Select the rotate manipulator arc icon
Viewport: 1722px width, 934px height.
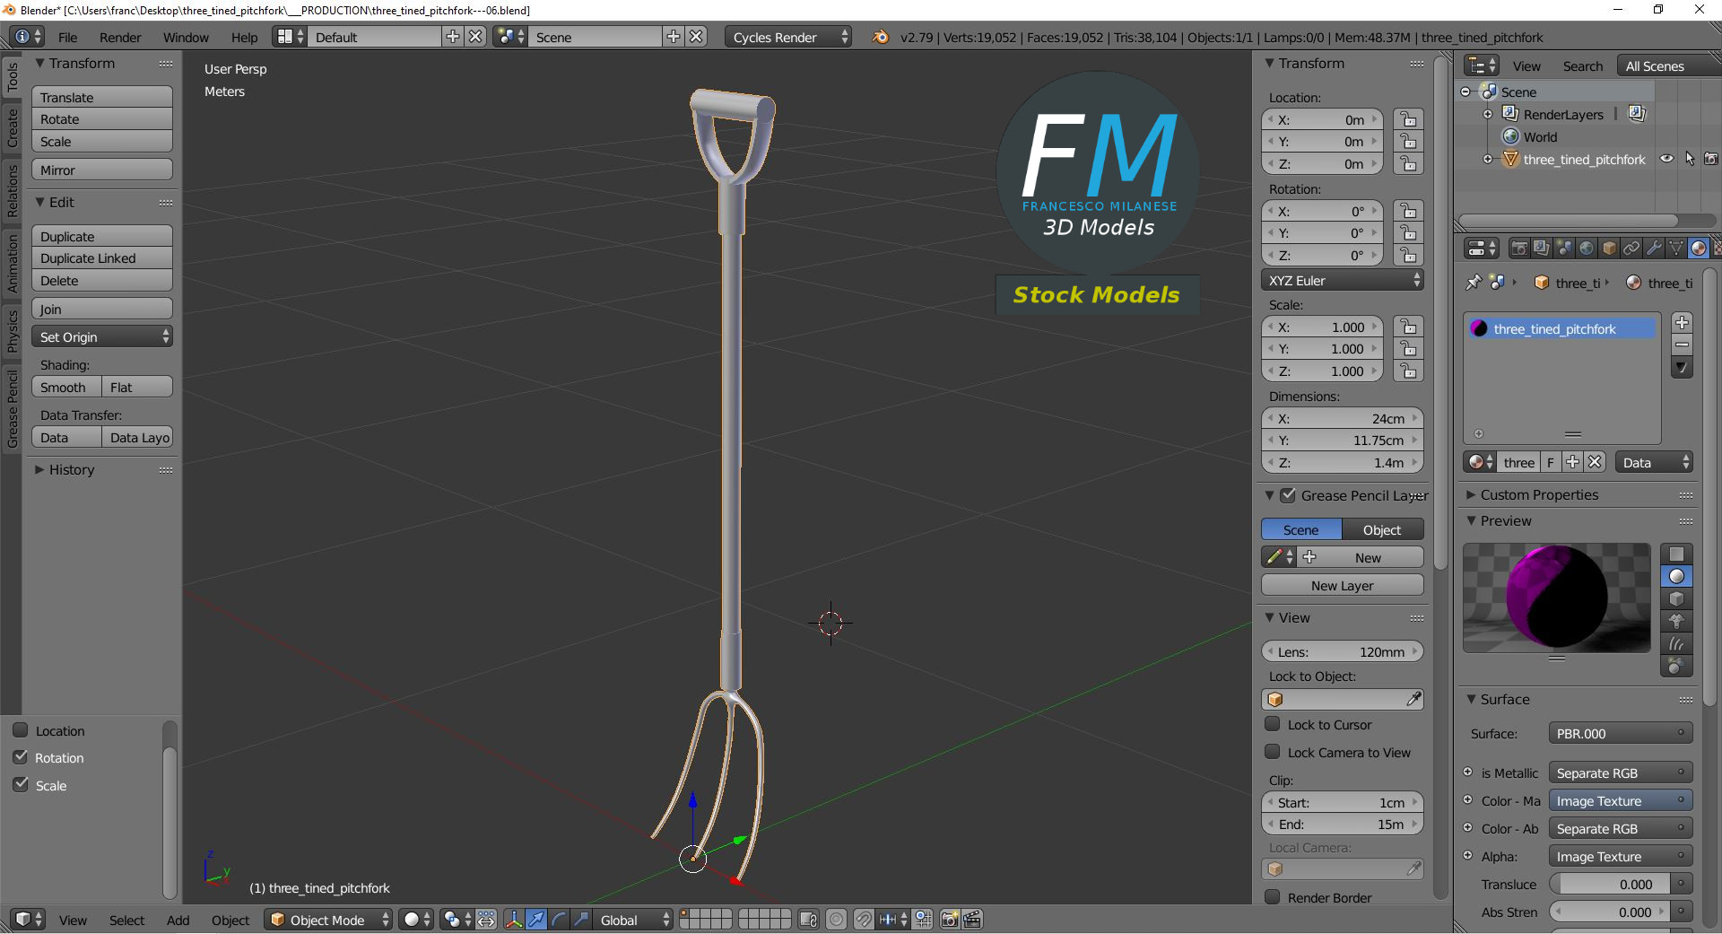pyautogui.click(x=559, y=920)
